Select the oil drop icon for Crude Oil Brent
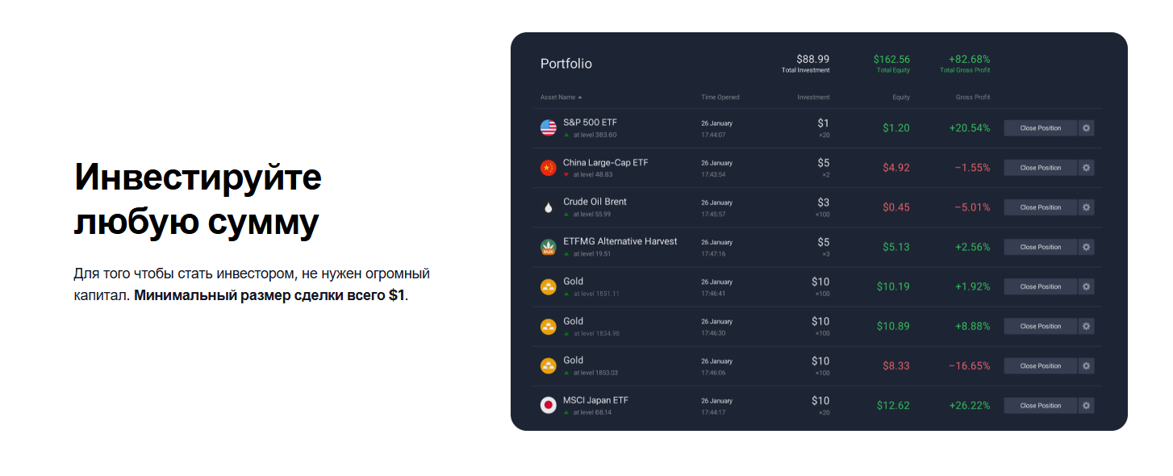The image size is (1173, 476). coord(549,207)
